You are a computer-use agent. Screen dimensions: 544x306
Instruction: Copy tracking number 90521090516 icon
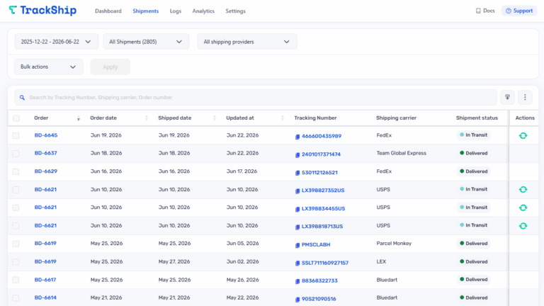(x=297, y=299)
